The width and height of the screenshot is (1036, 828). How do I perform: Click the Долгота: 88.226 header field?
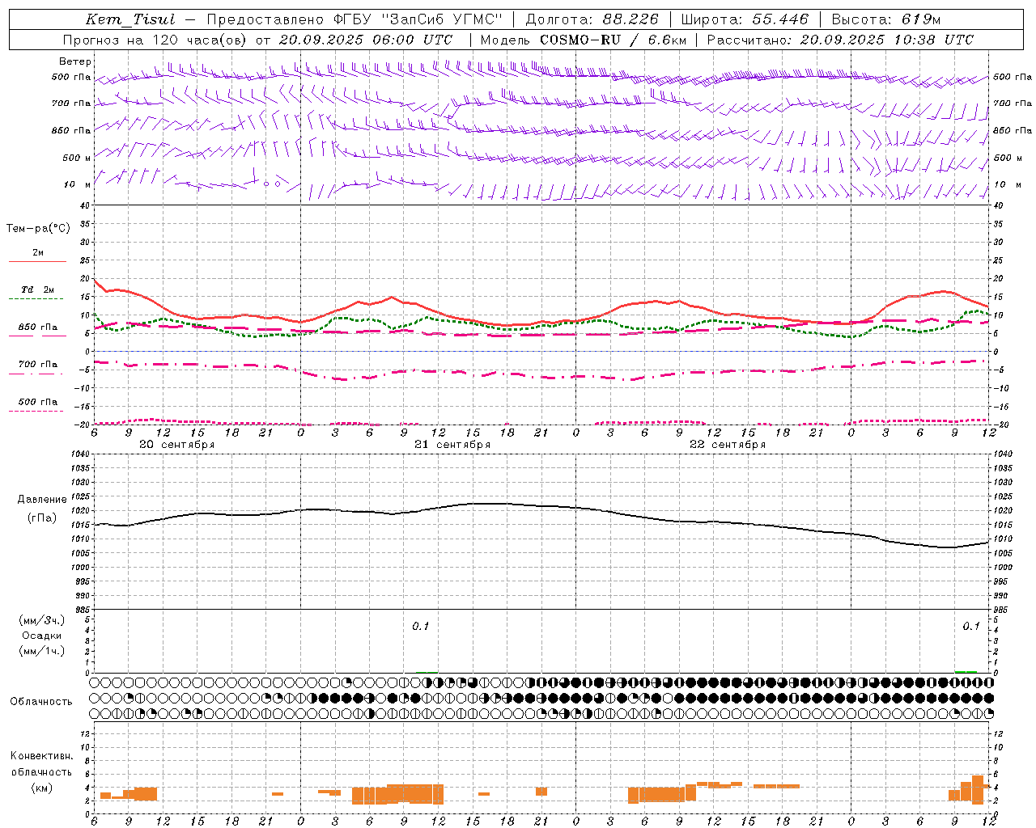point(592,19)
